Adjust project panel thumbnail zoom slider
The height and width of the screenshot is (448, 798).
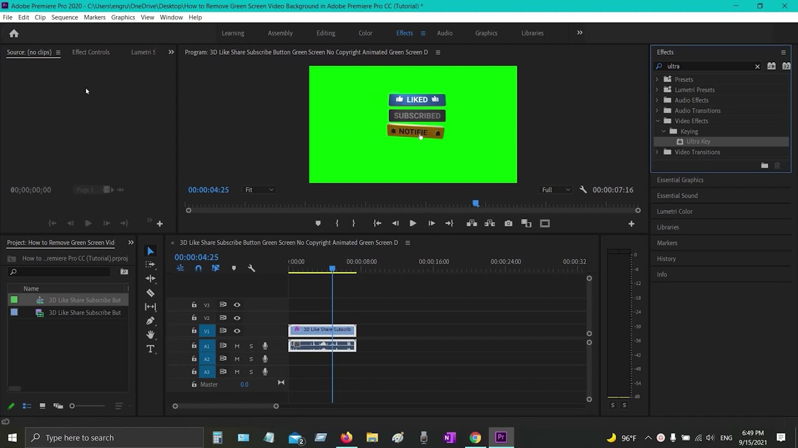coord(72,406)
